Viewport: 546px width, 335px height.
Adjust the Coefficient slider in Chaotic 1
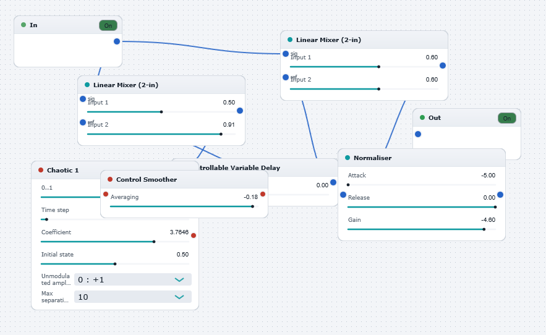pos(115,242)
